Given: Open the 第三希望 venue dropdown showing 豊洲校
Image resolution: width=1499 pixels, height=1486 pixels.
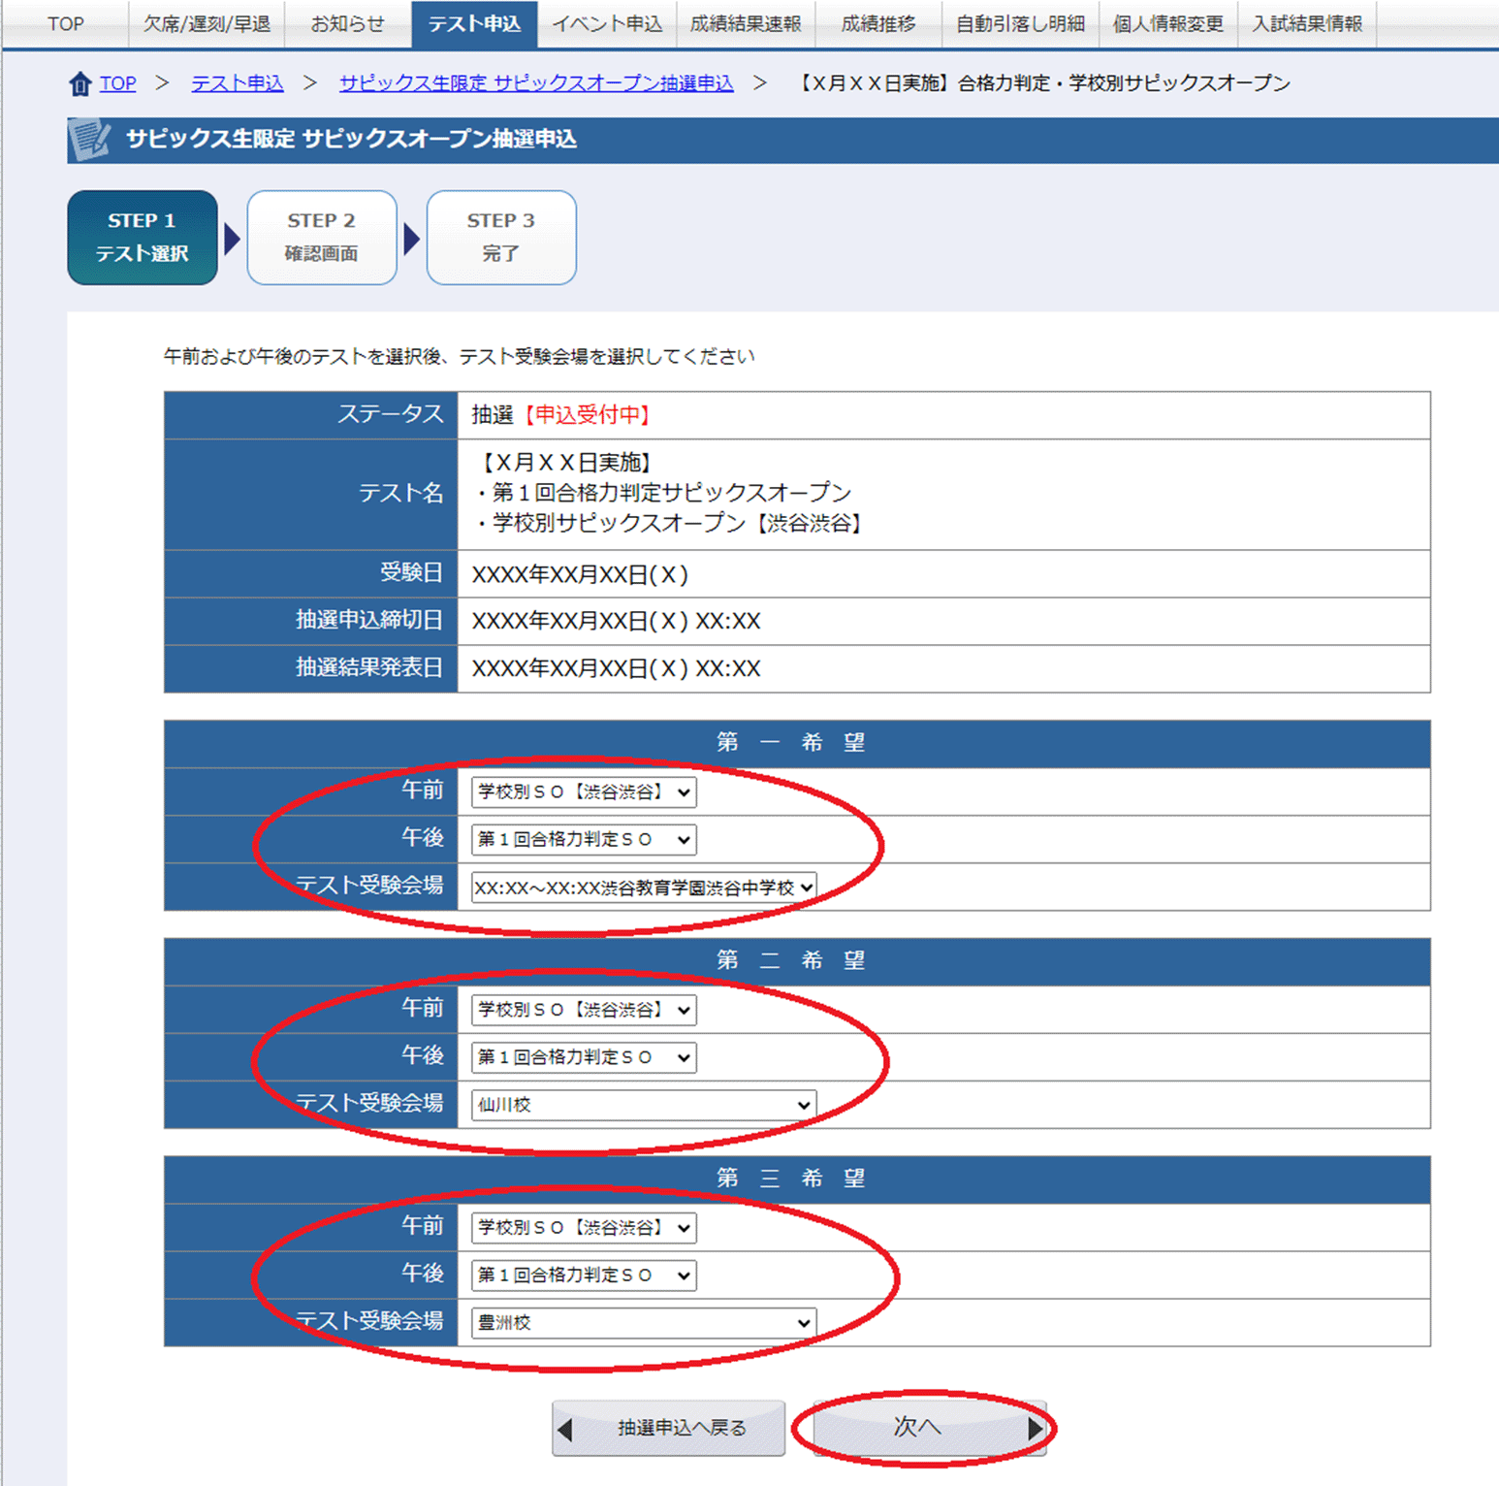Looking at the screenshot, I should tap(644, 1322).
